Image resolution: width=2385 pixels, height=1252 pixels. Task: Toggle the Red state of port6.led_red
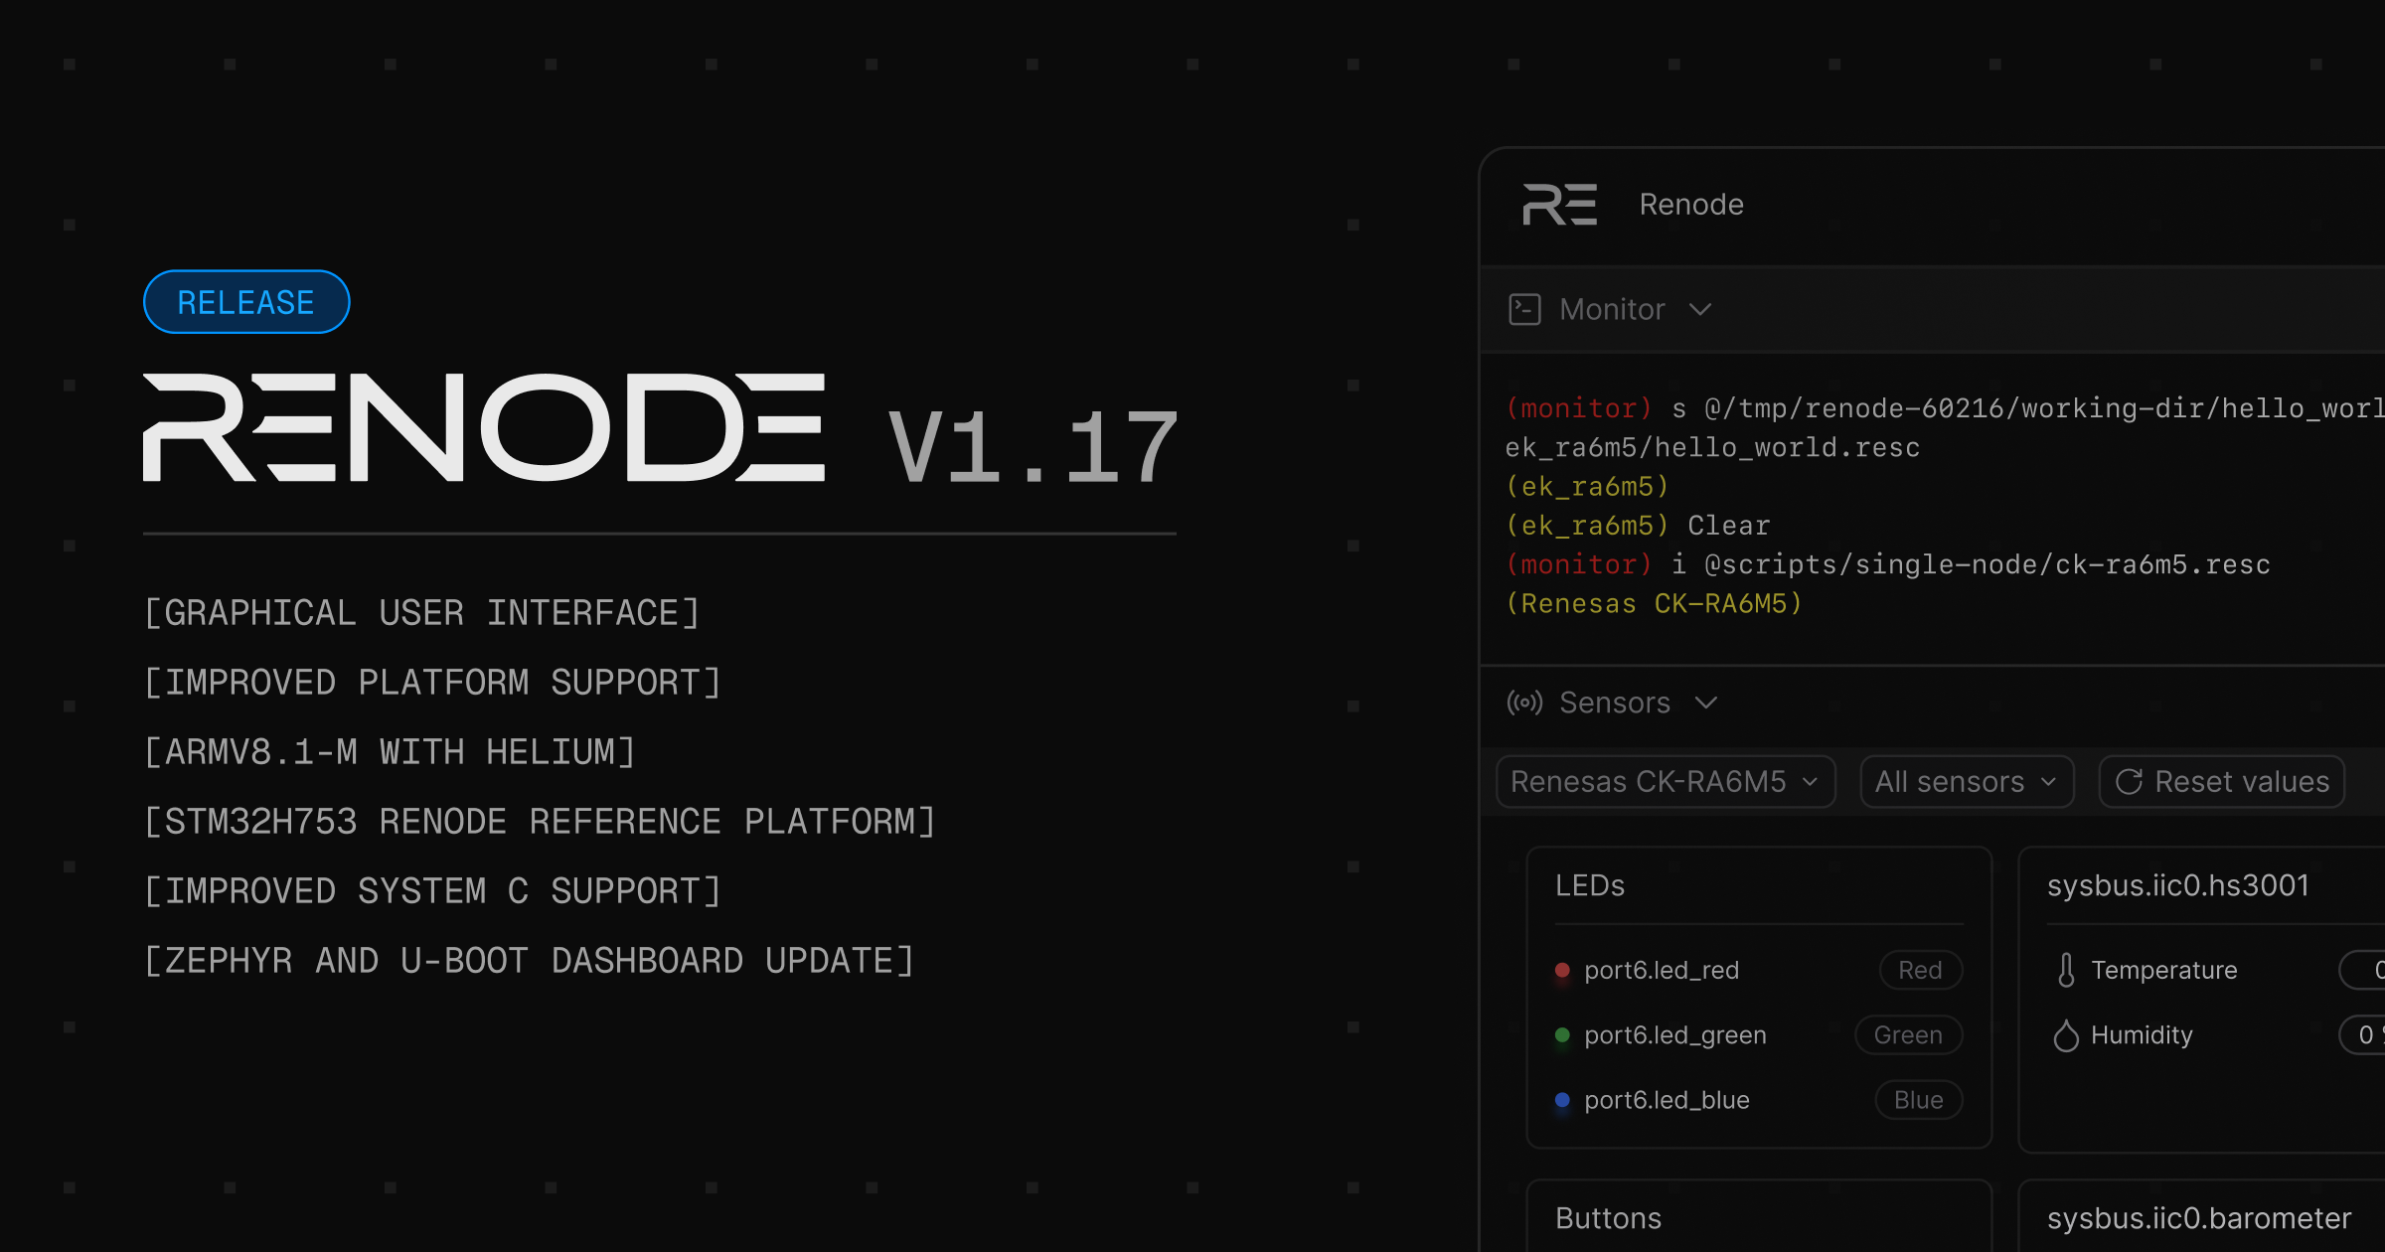[1920, 970]
